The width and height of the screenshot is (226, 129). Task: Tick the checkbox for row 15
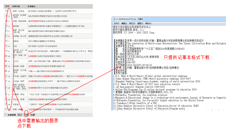point(6,81)
